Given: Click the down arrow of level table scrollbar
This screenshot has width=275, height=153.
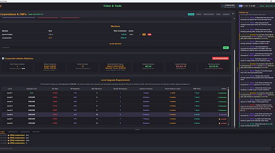Looking at the screenshot, I should point(228,124).
